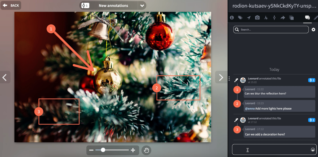Click the file name title rodion-kutsaev
Image resolution: width=318 pixels, height=157 pixels.
pyautogui.click(x=275, y=6)
